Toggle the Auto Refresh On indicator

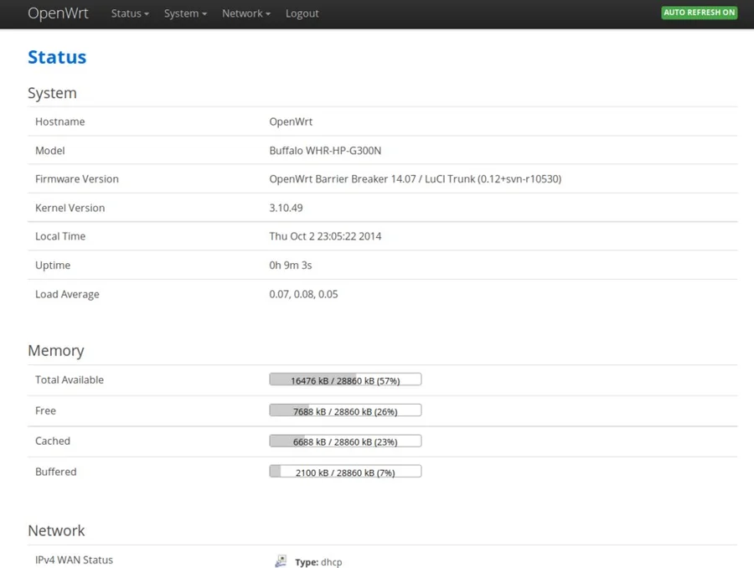[700, 13]
